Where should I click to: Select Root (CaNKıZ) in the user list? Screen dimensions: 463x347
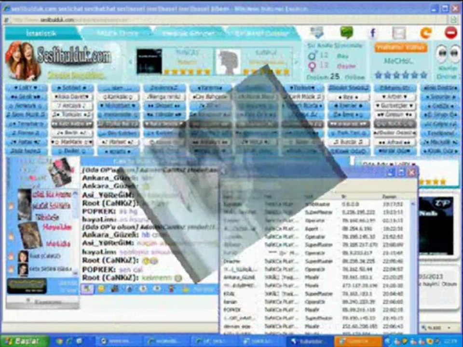45,256
